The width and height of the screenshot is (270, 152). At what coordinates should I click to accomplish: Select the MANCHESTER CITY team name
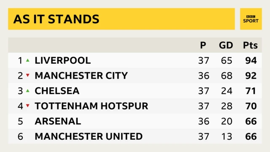tap(81, 76)
